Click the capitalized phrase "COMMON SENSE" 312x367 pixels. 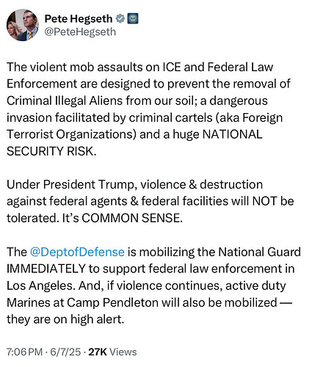tap(131, 218)
